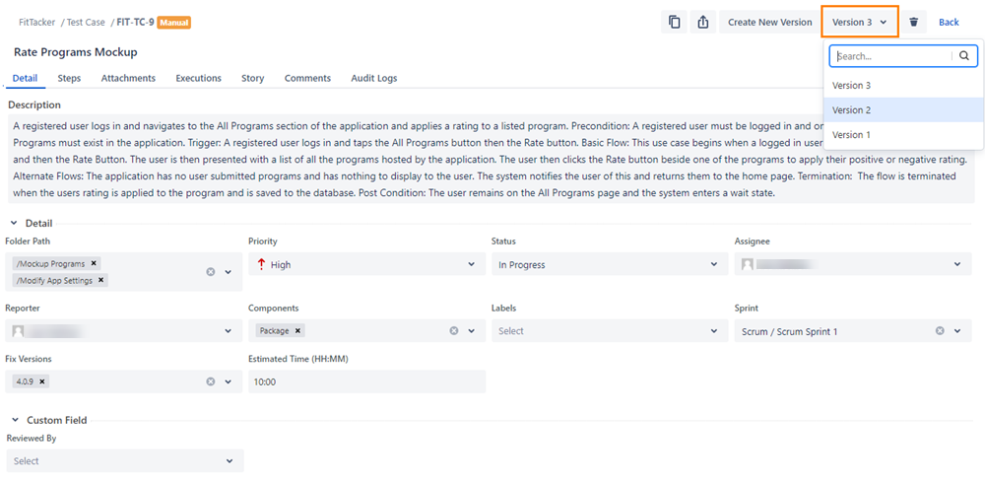Remove the /Modify App Settings folder tag

click(100, 280)
